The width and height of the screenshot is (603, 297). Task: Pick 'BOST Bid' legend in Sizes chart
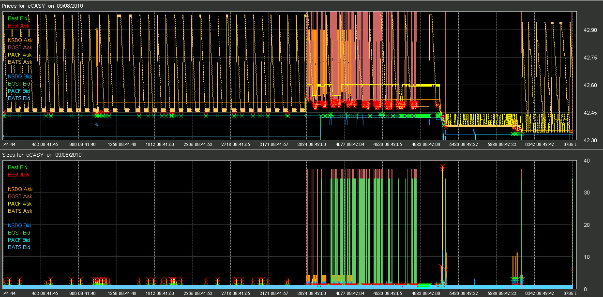(x=19, y=233)
